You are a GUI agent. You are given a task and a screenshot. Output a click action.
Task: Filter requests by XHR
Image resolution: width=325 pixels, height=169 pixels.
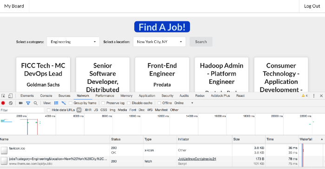click(88, 110)
